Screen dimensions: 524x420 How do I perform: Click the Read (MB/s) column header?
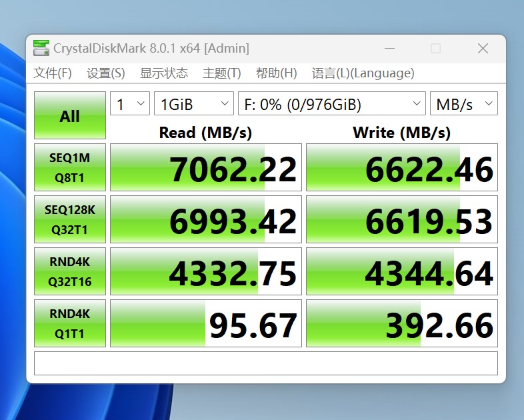(205, 133)
